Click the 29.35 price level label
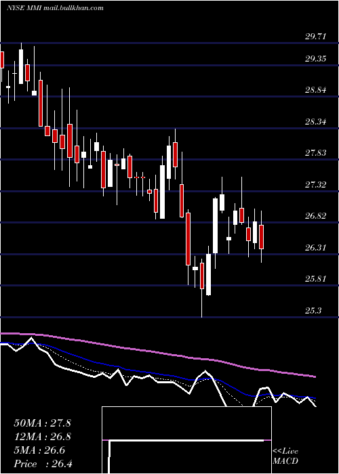 coord(316,58)
